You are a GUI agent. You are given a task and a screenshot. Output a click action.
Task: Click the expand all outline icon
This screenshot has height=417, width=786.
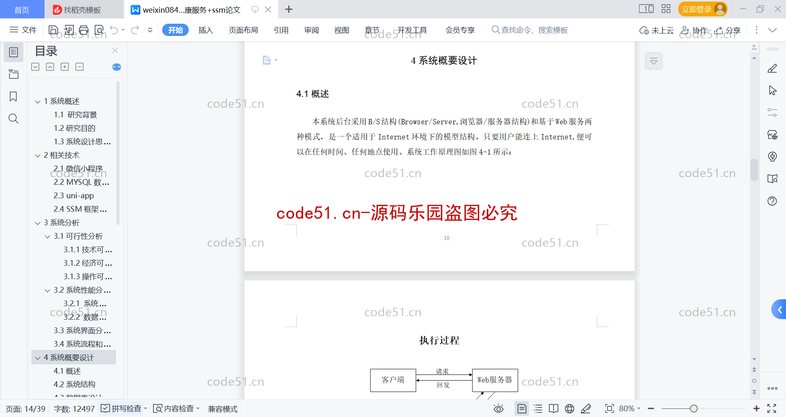pyautogui.click(x=36, y=67)
